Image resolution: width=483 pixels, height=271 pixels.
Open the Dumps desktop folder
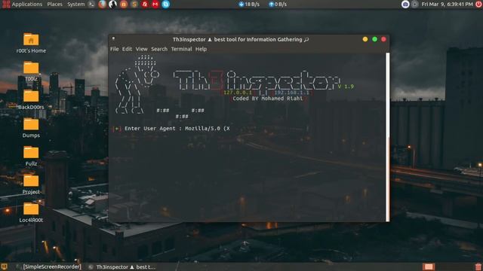(31, 128)
